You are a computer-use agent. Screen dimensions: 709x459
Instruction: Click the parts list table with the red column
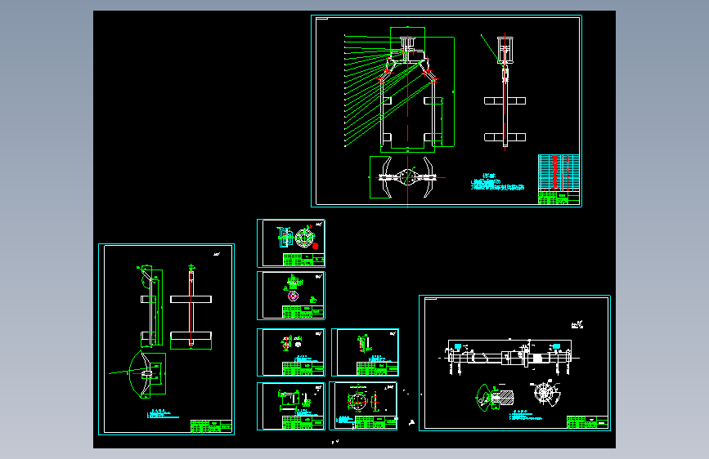(x=559, y=173)
